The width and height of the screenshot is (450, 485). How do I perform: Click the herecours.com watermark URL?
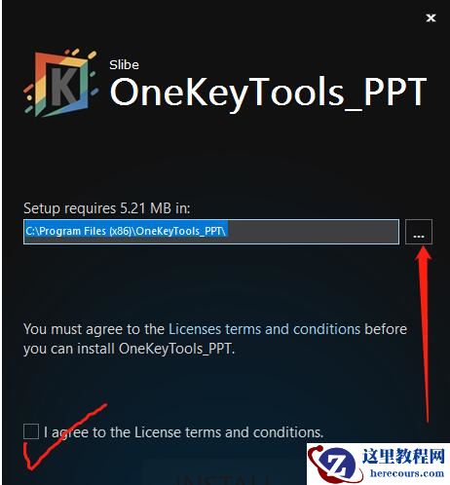(407, 473)
